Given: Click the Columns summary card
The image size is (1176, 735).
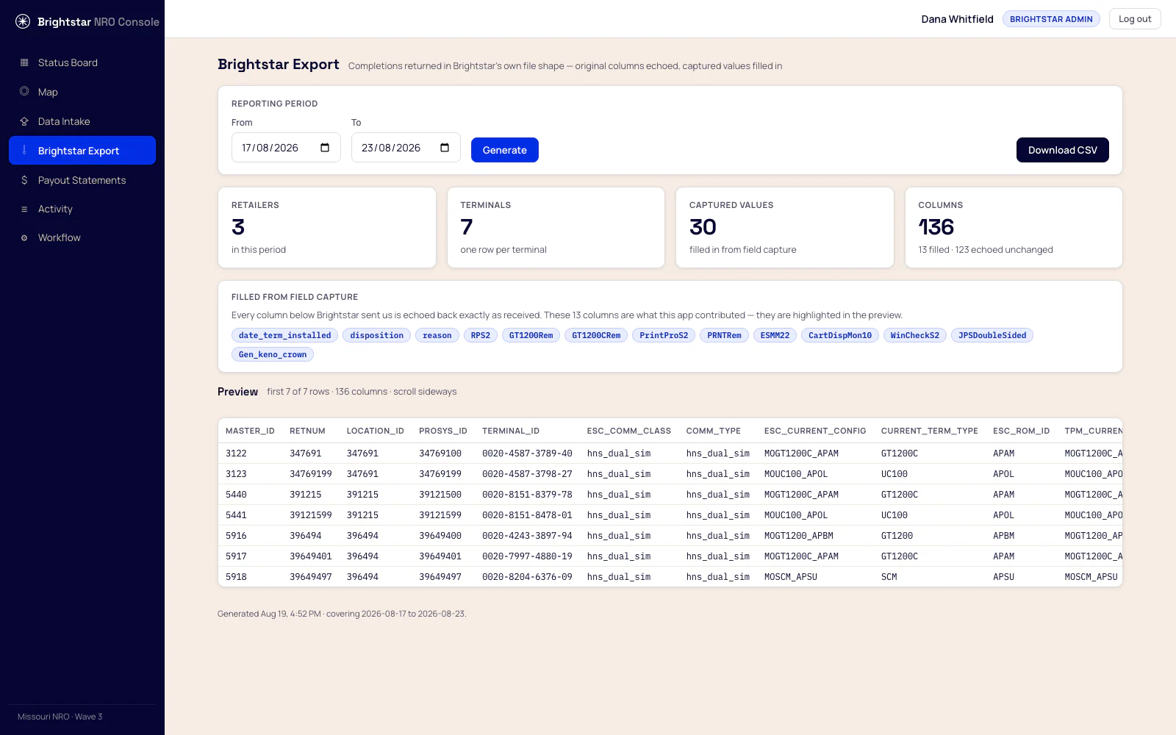Looking at the screenshot, I should tap(1014, 228).
